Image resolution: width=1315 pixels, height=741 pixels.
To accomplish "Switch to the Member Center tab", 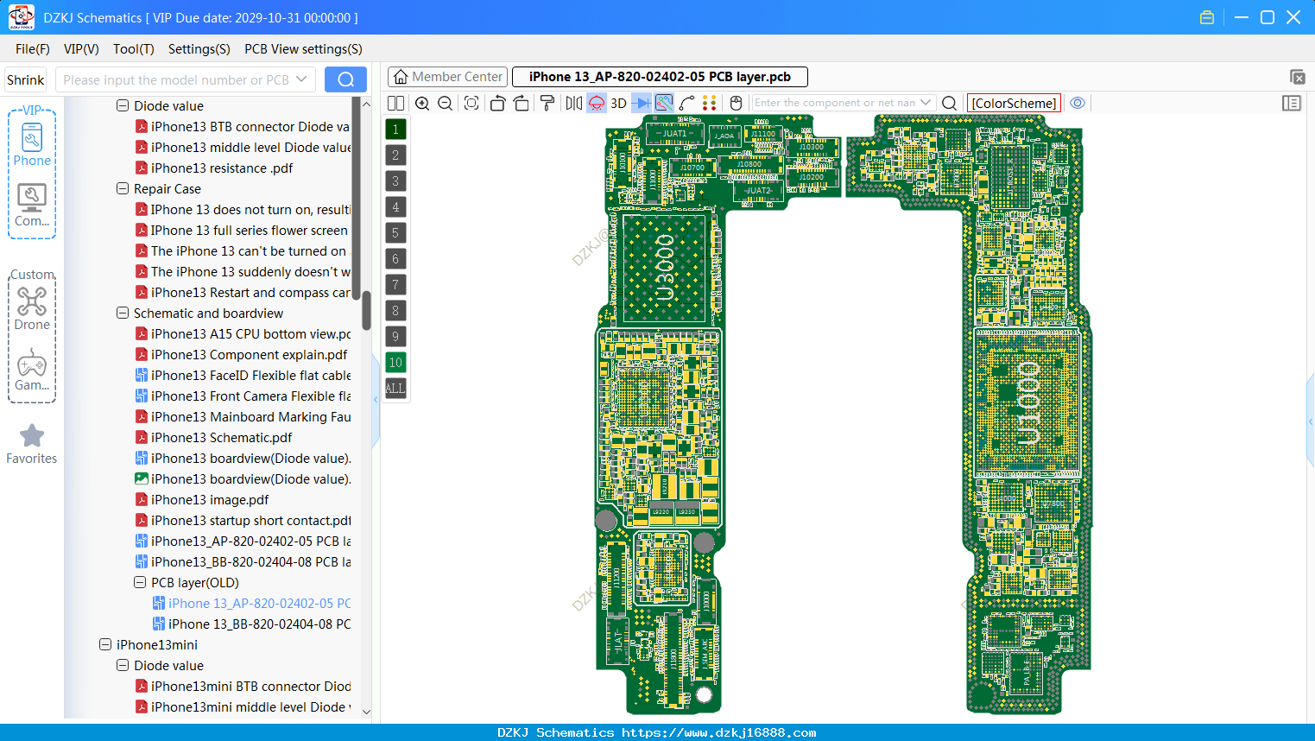I will coord(447,77).
